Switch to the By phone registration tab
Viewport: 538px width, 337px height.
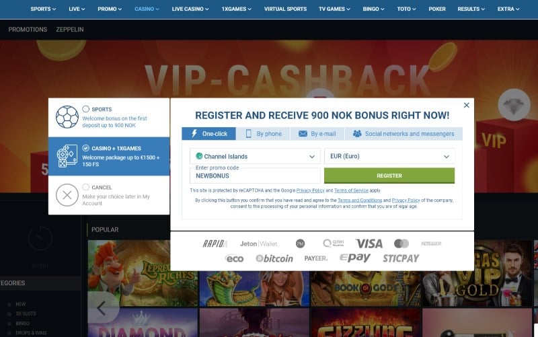click(x=263, y=134)
